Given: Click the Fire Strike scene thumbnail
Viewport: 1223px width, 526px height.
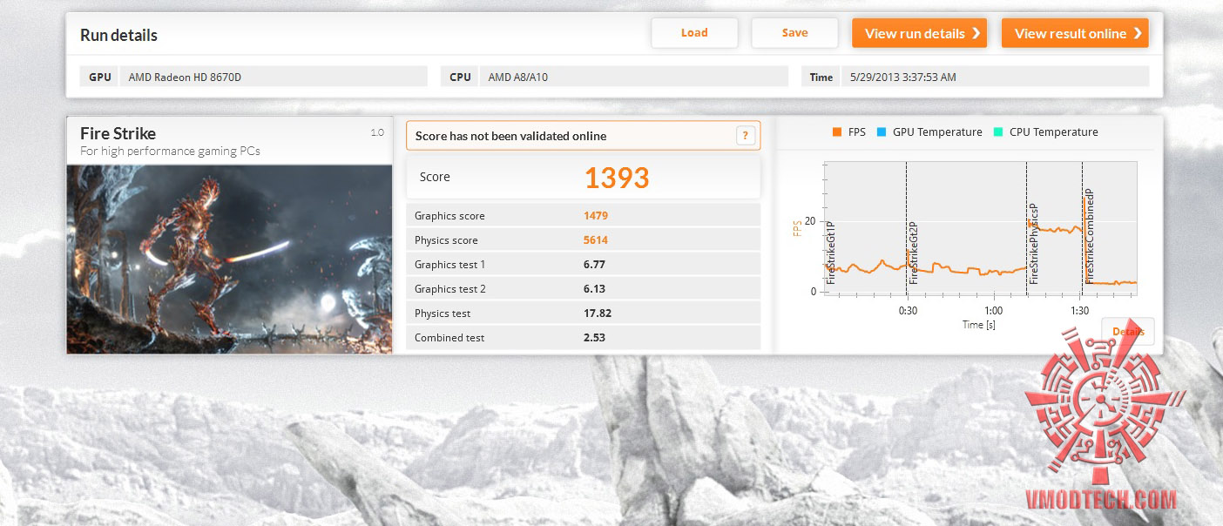Looking at the screenshot, I should (x=230, y=259).
